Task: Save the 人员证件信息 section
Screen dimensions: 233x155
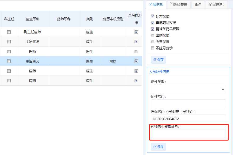Action: click(x=158, y=147)
